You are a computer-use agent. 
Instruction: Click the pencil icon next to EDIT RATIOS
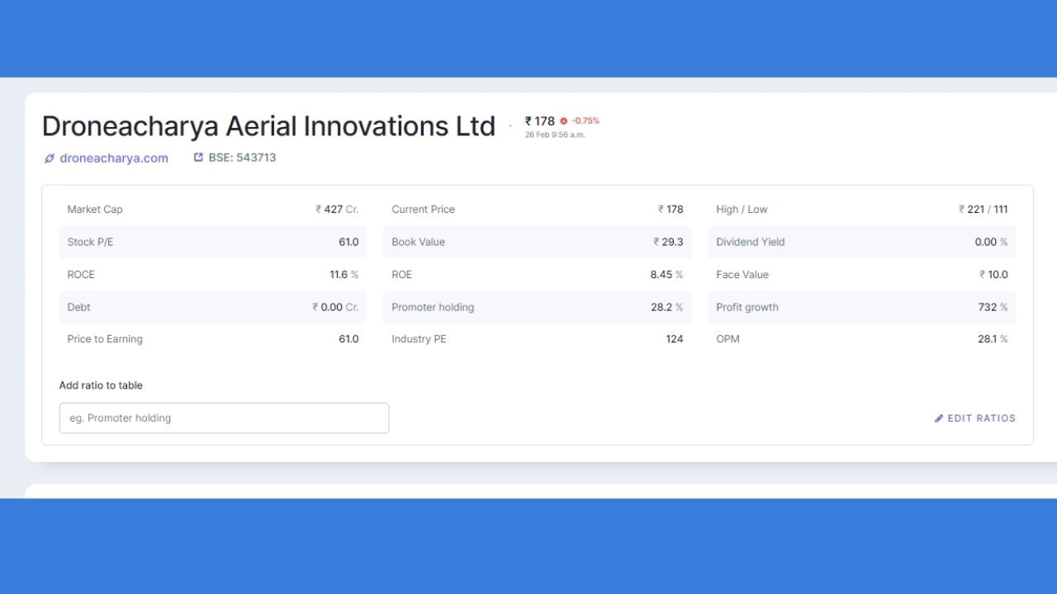[x=939, y=418]
